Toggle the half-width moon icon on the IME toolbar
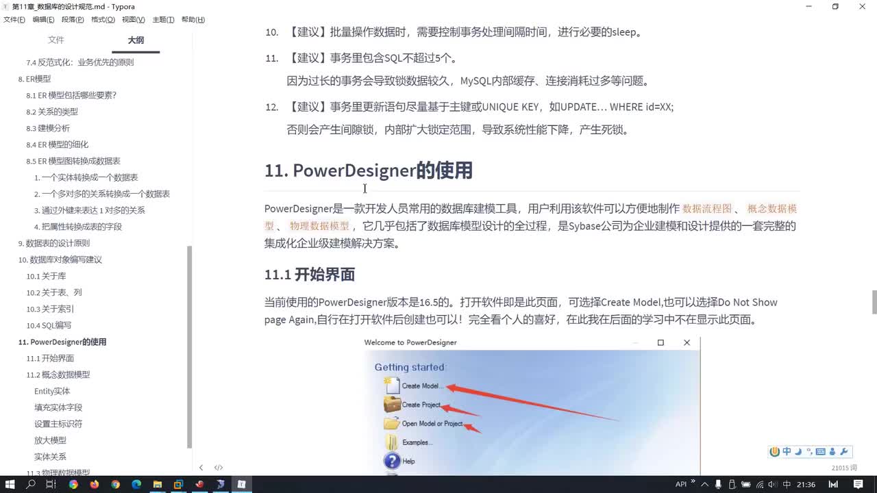Viewport: 877px width, 493px height. [x=798, y=452]
